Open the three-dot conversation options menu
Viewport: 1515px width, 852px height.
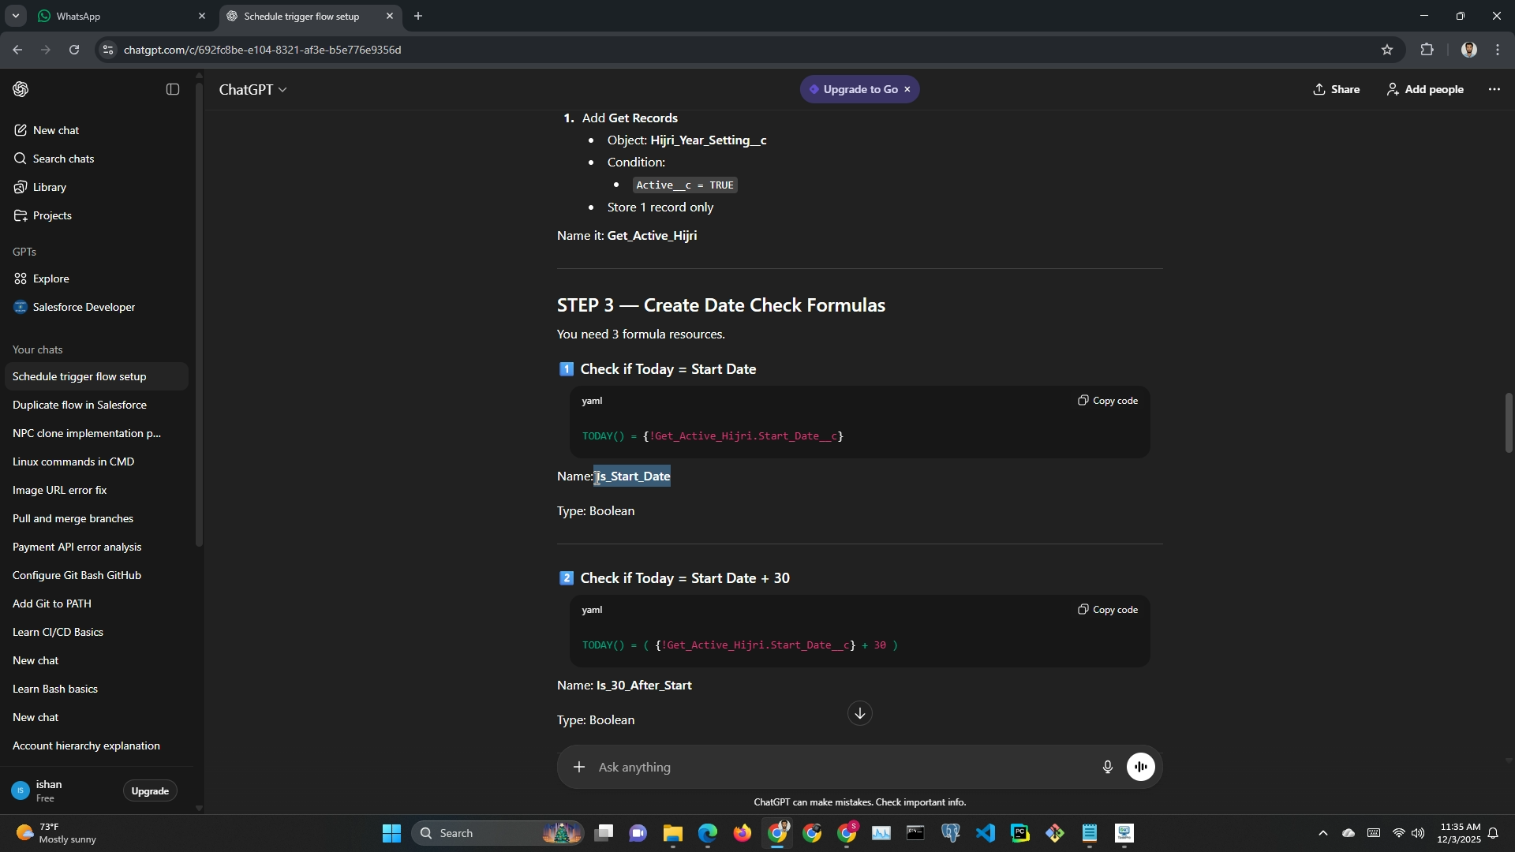pyautogui.click(x=1494, y=89)
